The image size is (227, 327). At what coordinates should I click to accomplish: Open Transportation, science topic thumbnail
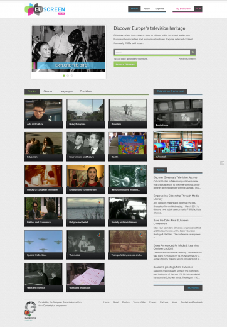[x=128, y=245]
